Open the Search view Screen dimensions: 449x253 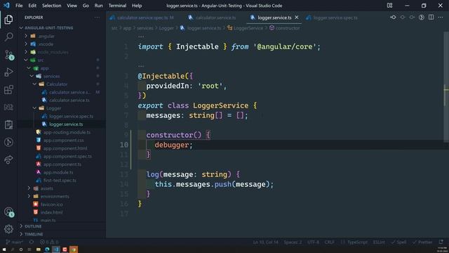pos(8,37)
